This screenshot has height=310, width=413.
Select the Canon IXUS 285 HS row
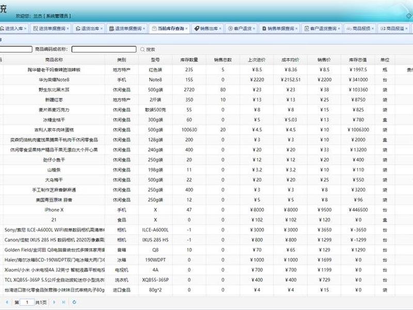click(x=206, y=240)
